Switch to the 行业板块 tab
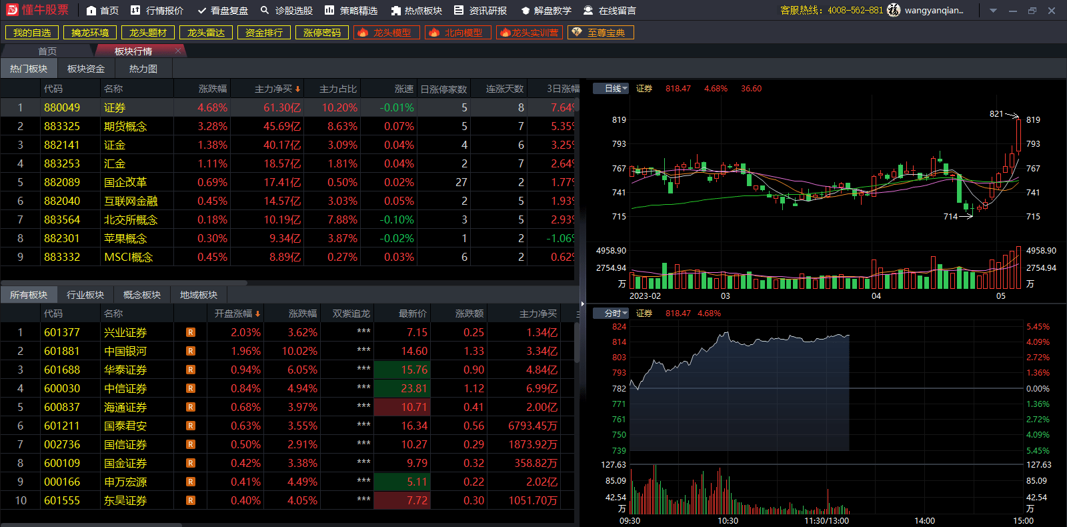This screenshot has width=1067, height=527. (85, 295)
